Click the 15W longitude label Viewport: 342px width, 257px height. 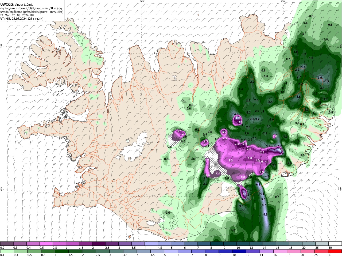pyautogui.click(x=283, y=1)
